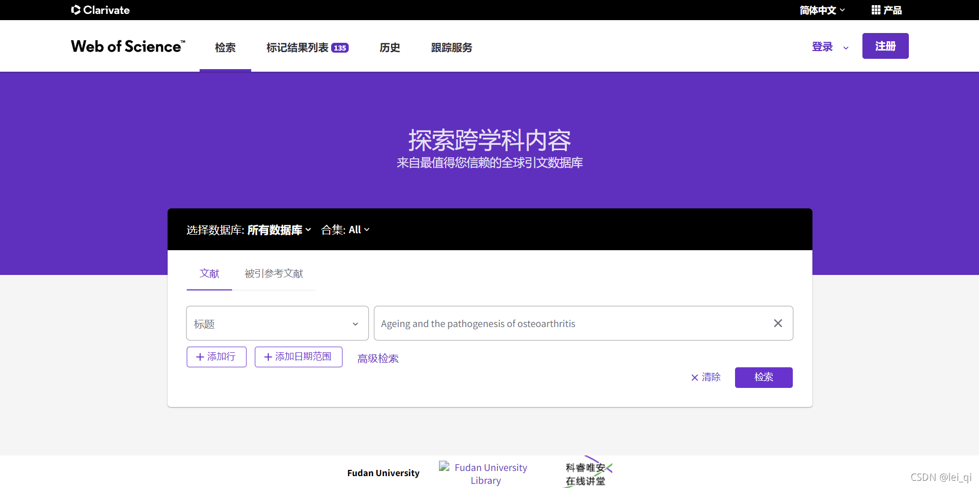Switch to 被引参考文献 tab

pos(274,273)
